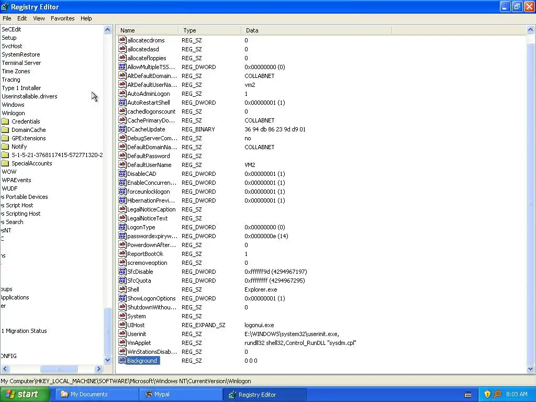Sort values by the Name column header

pyautogui.click(x=147, y=30)
